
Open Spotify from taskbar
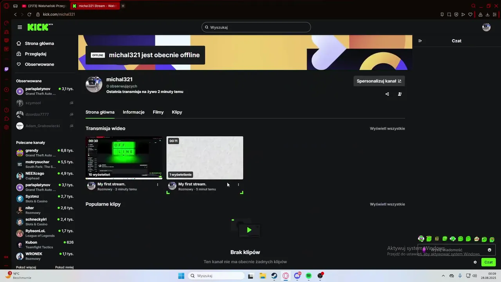click(308, 276)
